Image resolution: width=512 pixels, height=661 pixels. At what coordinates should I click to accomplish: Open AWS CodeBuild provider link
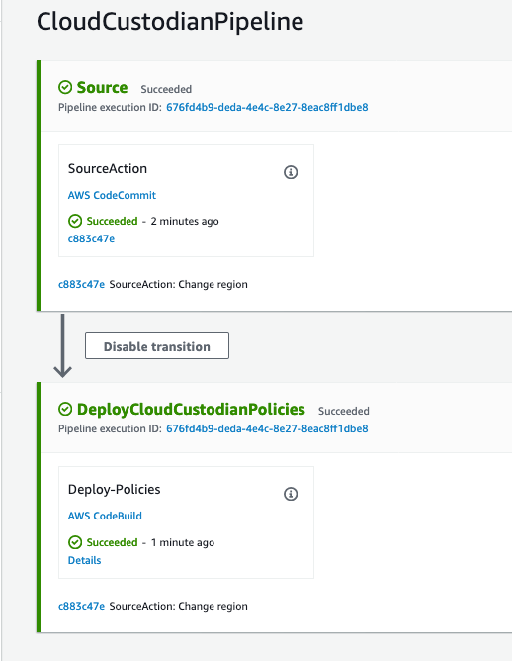pyautogui.click(x=105, y=516)
